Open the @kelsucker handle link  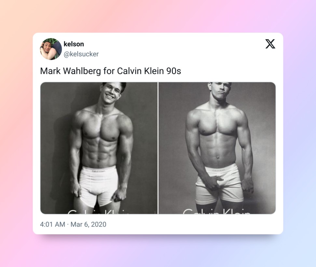[x=81, y=54]
